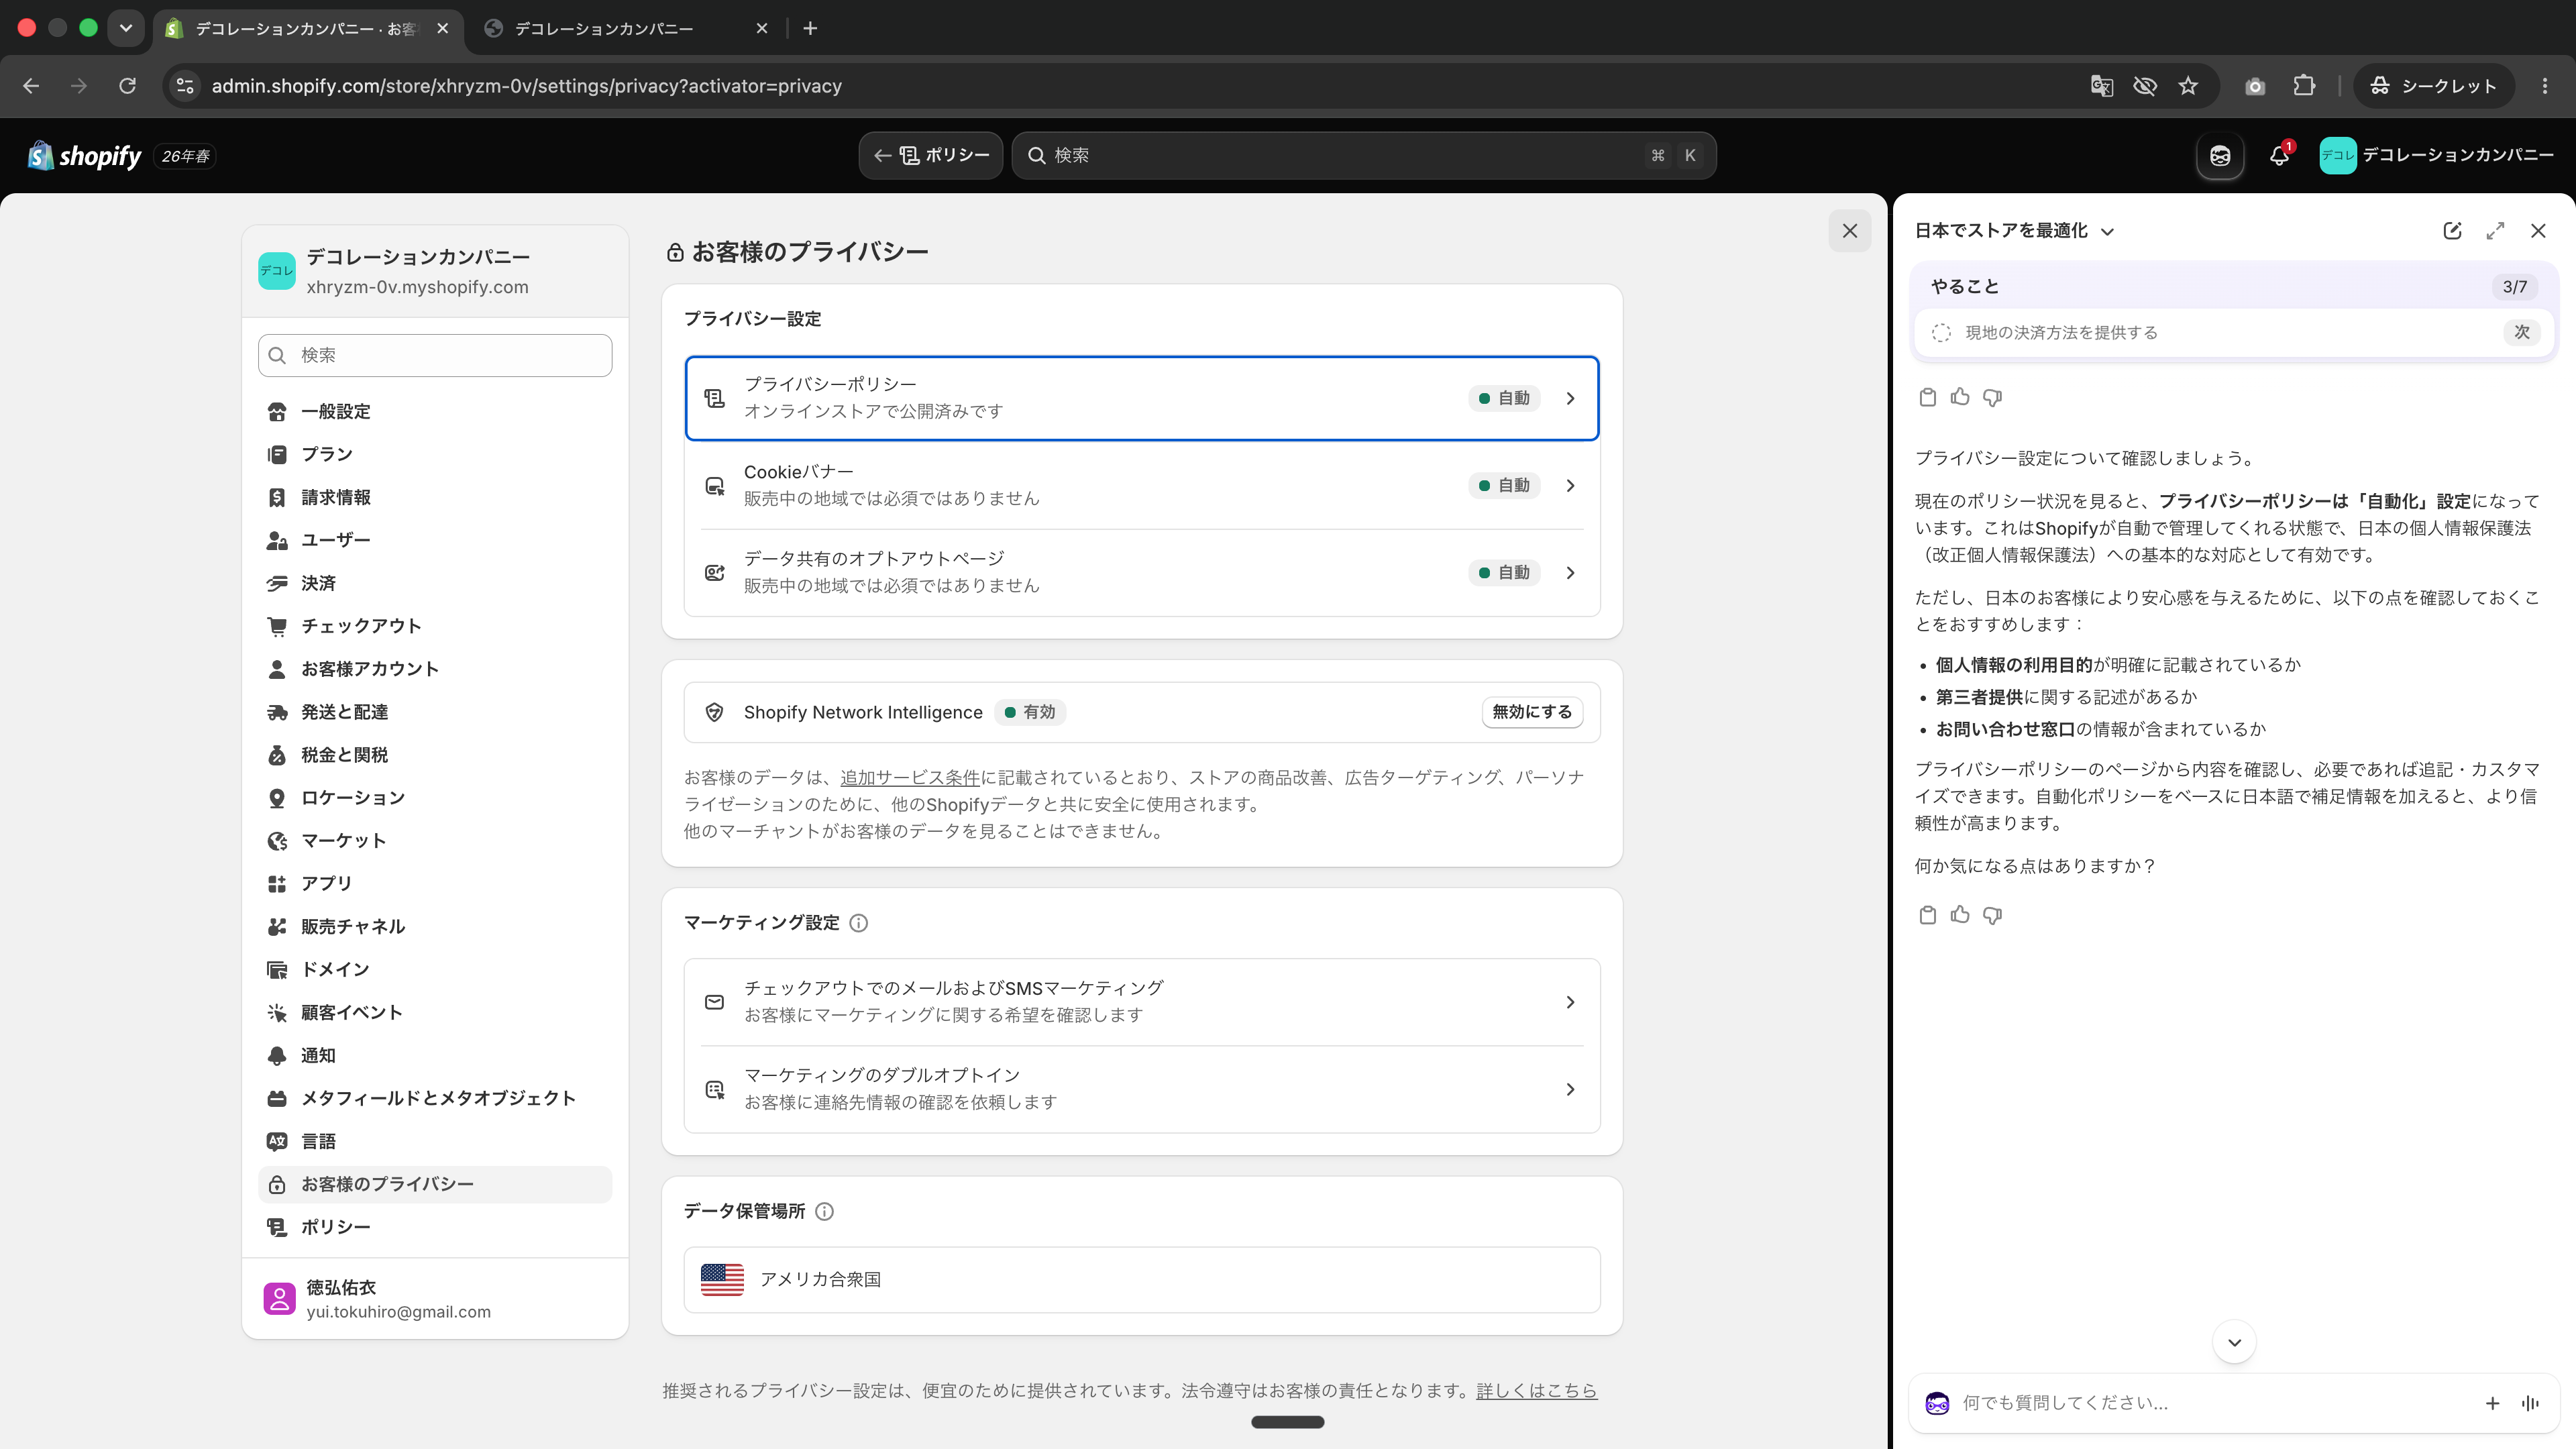This screenshot has width=2576, height=1449.
Task: Select 税金と関税 in settings sidebar
Action: pos(435,755)
